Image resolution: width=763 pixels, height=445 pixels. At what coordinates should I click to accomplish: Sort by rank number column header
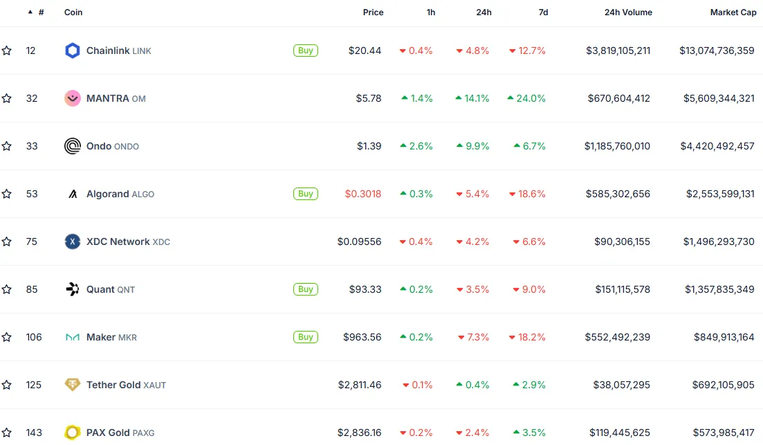click(x=41, y=12)
